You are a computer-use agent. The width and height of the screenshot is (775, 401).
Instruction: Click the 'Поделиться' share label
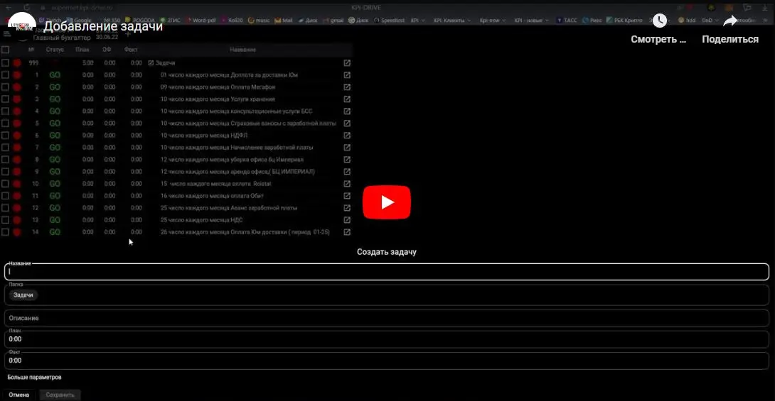coord(730,40)
